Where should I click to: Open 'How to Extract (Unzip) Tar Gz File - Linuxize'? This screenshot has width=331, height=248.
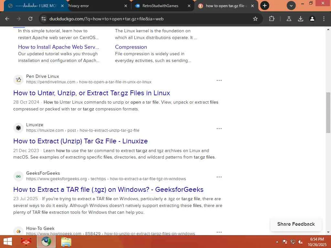click(80, 141)
